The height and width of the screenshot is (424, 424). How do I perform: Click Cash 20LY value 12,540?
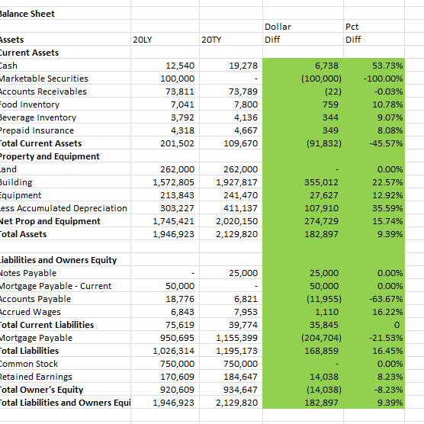click(165, 66)
